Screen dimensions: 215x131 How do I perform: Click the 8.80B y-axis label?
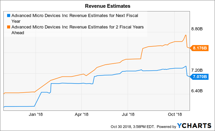[x=197, y=29]
